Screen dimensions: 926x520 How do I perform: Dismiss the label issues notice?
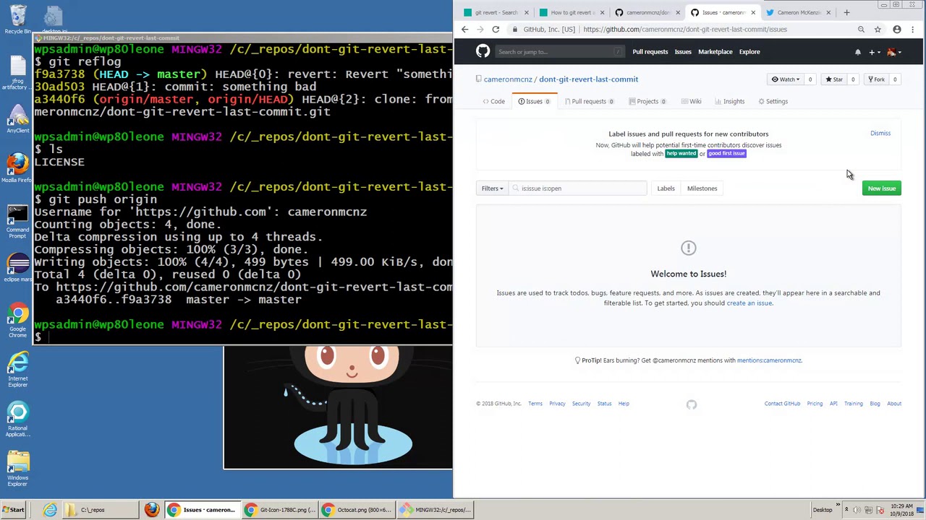[880, 134]
